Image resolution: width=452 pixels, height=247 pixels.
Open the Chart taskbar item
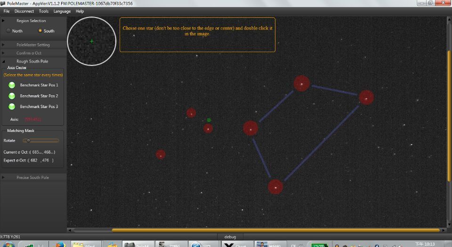pyautogui.click(x=237, y=245)
